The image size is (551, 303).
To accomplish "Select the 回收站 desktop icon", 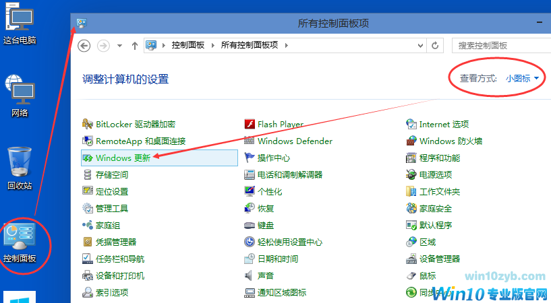I will tap(20, 169).
